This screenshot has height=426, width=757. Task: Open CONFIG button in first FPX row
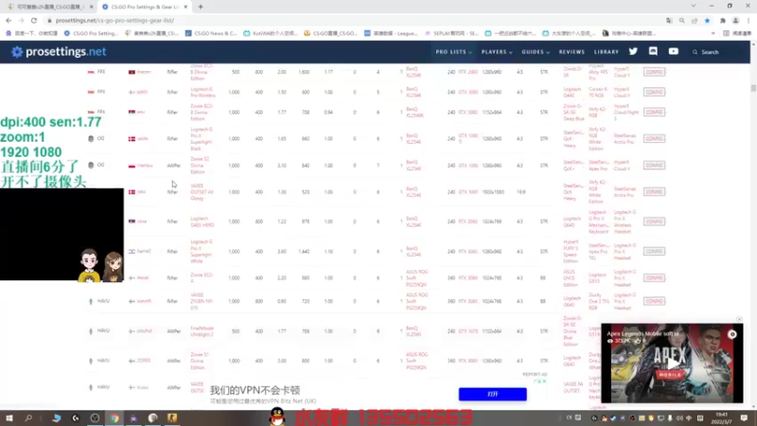click(x=654, y=72)
